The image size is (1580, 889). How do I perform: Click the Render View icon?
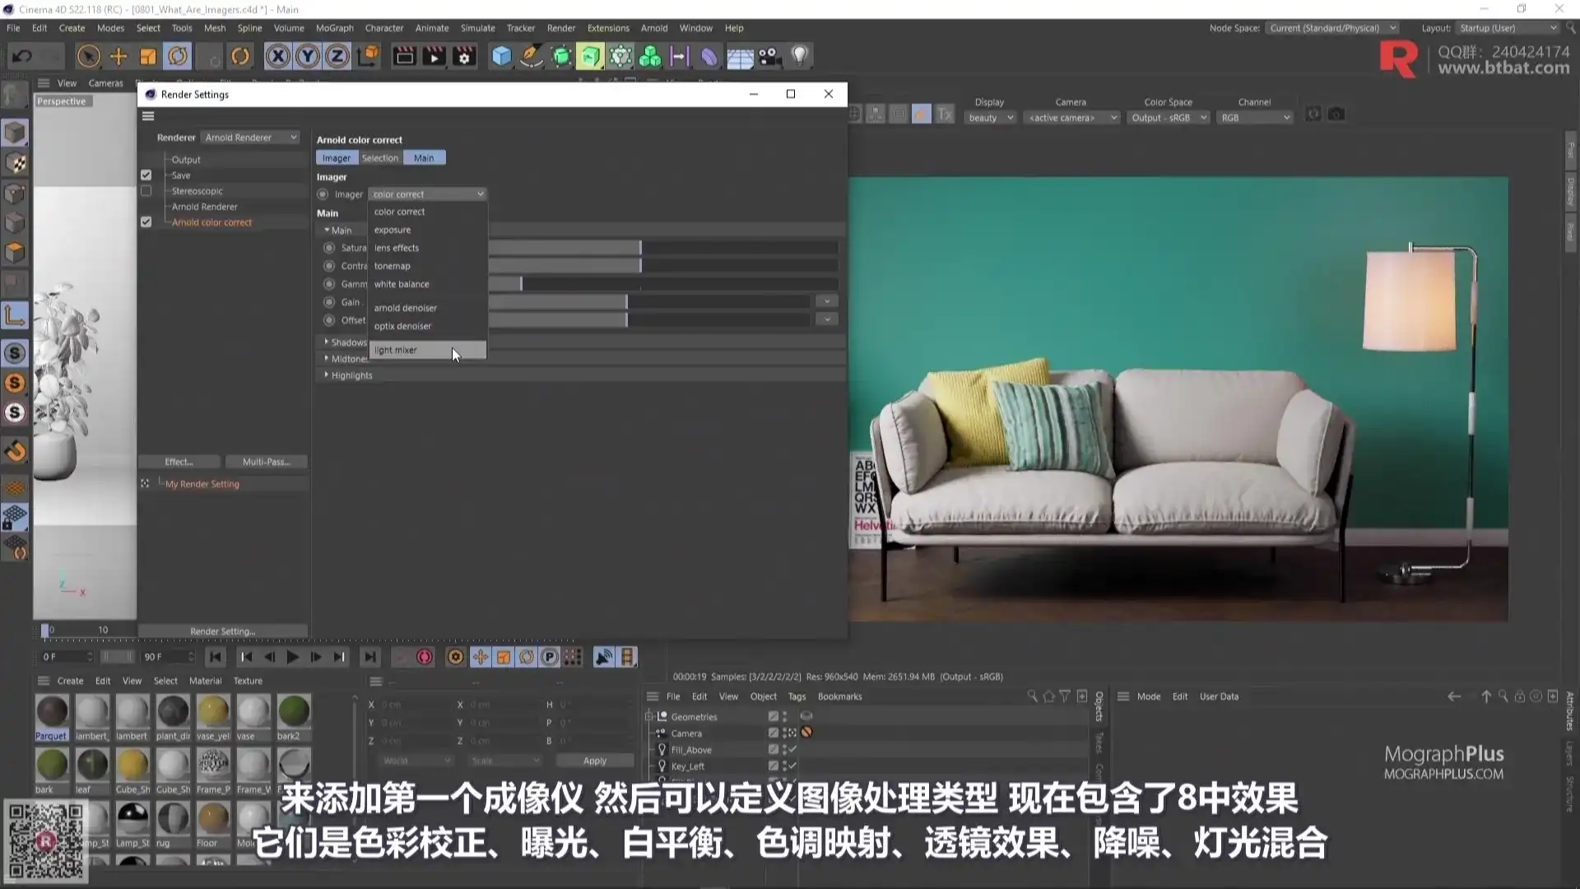point(403,56)
